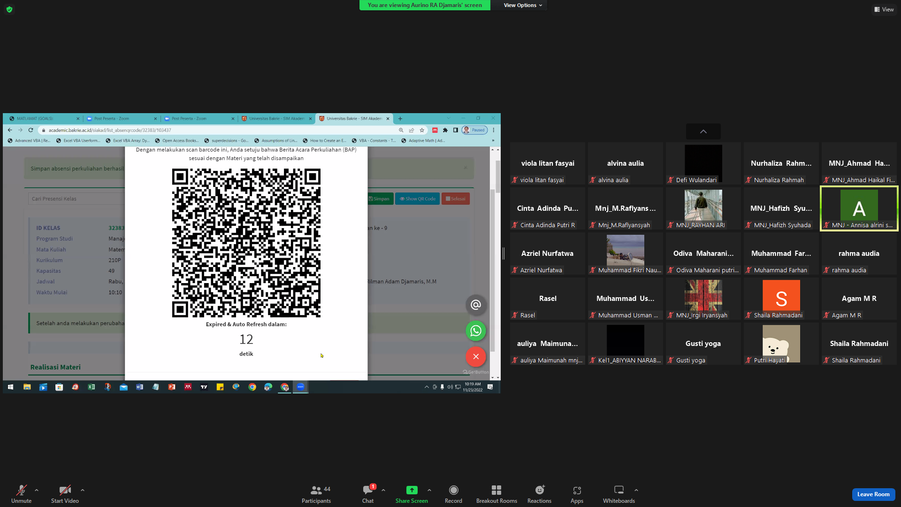Select the Putri Hayati video tile
901x507 pixels.
(781, 344)
